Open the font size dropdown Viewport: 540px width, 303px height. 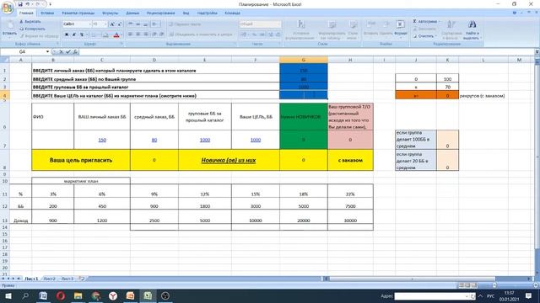(x=105, y=24)
